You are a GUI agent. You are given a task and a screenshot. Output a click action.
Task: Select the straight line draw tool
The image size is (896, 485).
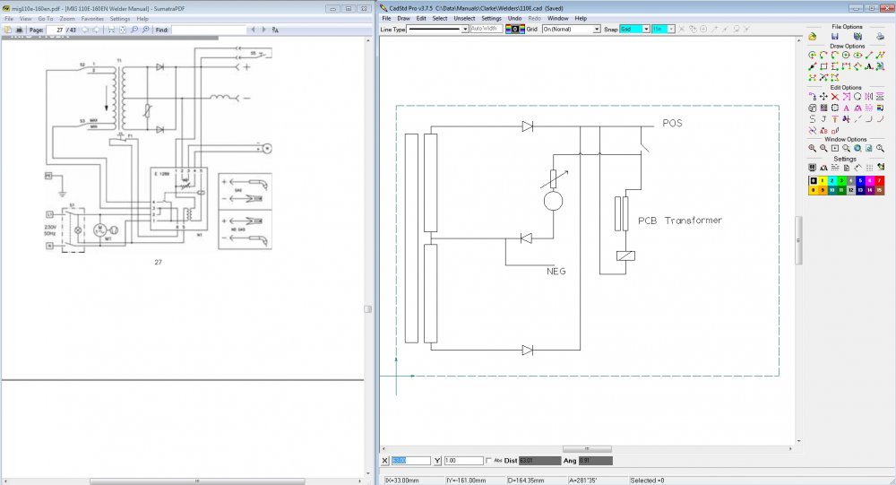[869, 55]
